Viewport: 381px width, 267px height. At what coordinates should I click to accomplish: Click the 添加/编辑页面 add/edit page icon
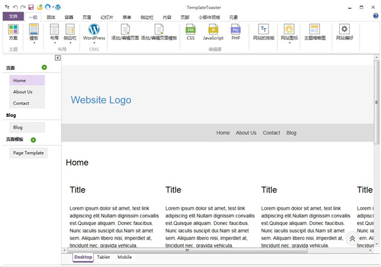[125, 32]
